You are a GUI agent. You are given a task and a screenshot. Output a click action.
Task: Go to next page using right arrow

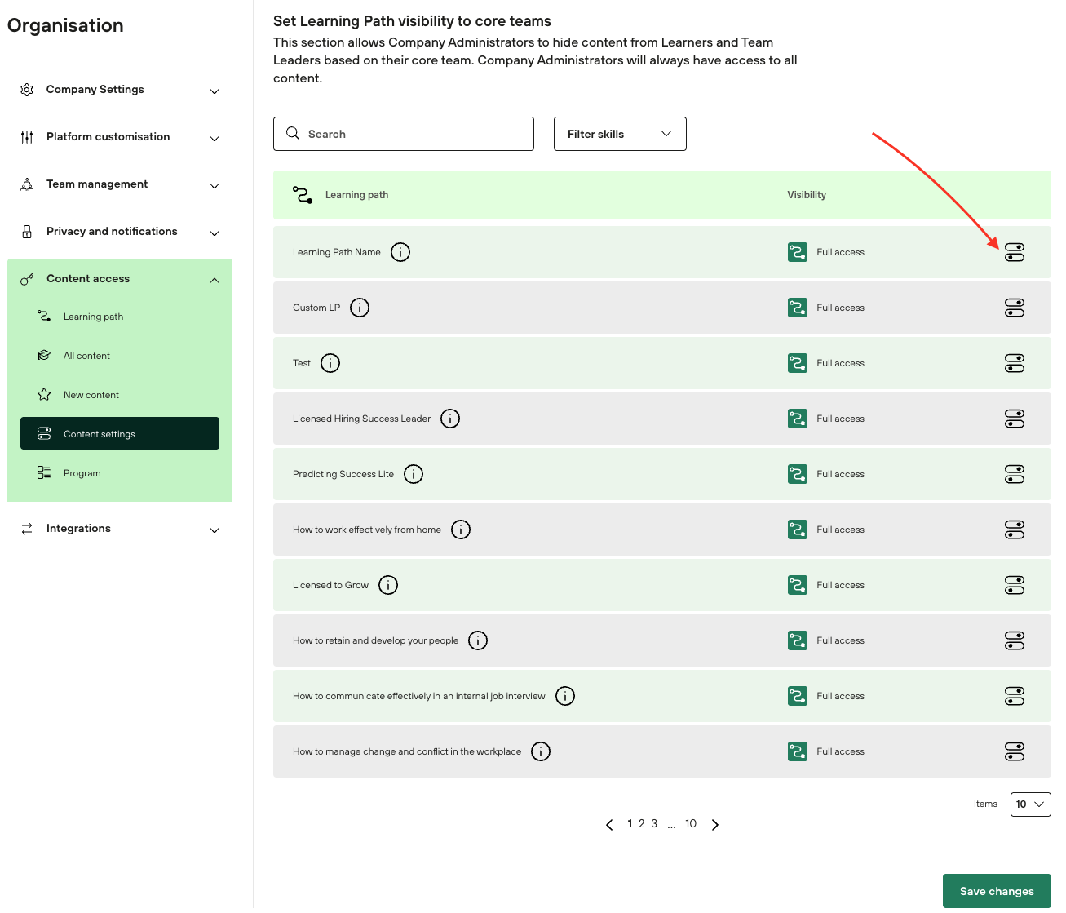pyautogui.click(x=715, y=825)
